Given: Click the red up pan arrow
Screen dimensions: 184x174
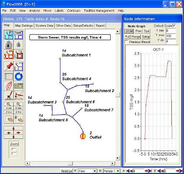Looking at the screenshot, I should (x=14, y=128).
